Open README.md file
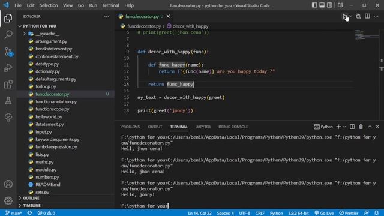The height and width of the screenshot is (216, 384). coord(48,184)
